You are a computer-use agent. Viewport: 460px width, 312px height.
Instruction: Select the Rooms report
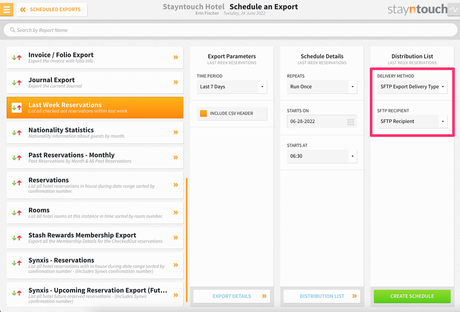[95, 213]
